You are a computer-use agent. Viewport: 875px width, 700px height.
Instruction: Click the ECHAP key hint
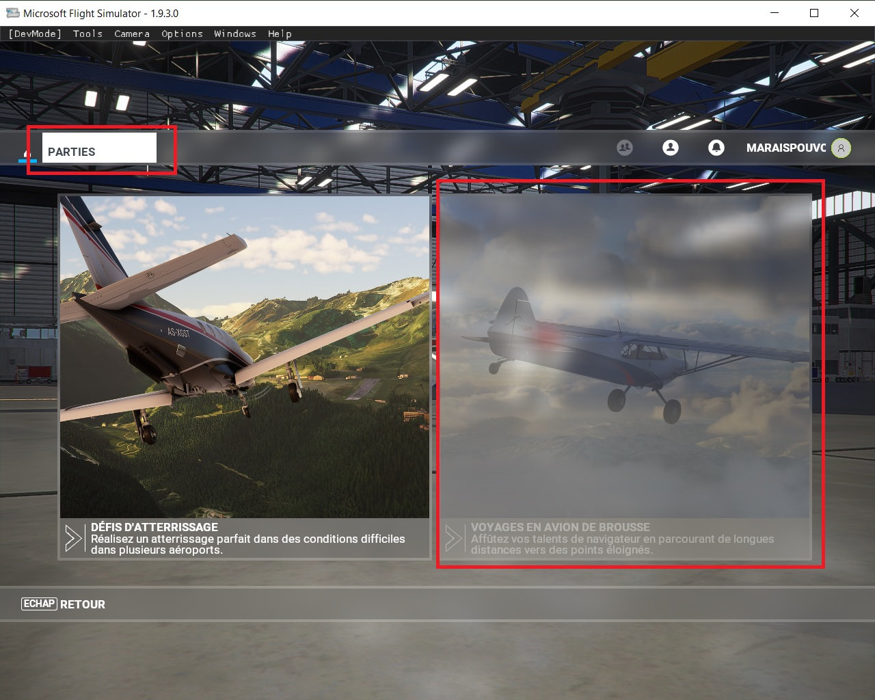point(39,604)
